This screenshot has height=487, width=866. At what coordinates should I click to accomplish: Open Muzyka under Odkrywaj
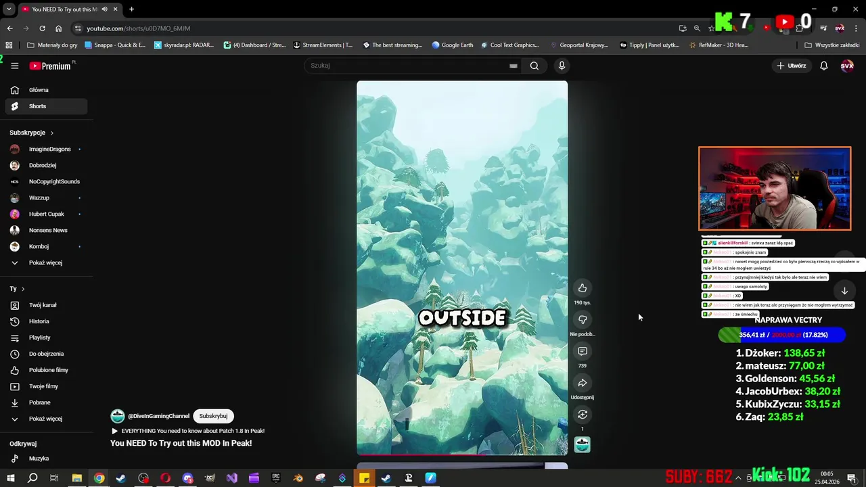pos(46,459)
